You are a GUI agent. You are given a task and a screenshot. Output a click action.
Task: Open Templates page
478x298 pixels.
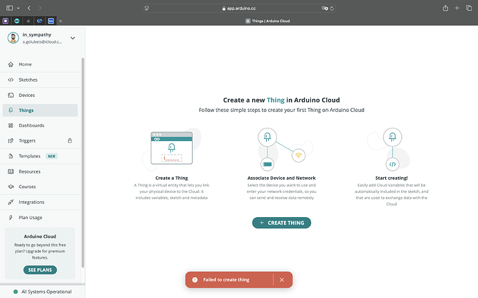[40, 156]
